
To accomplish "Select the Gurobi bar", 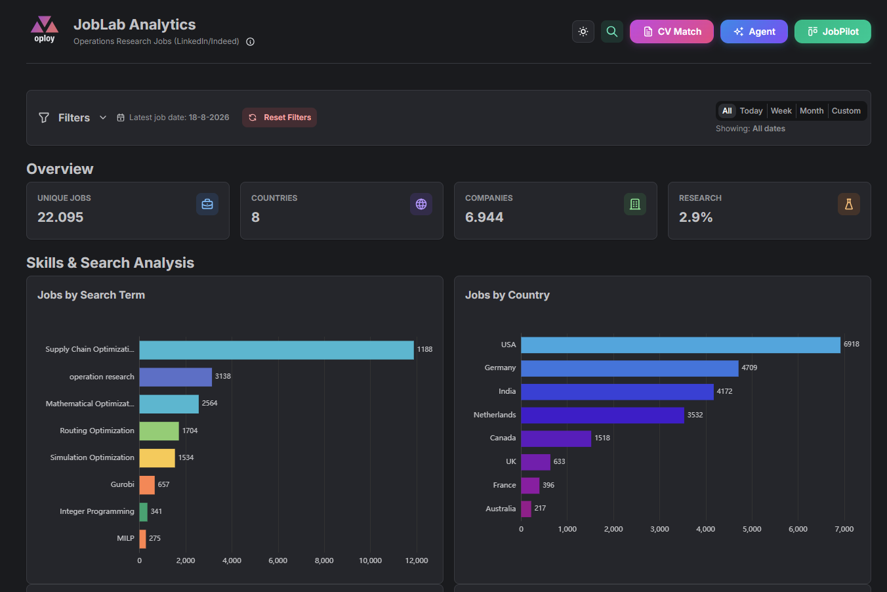I will point(147,484).
